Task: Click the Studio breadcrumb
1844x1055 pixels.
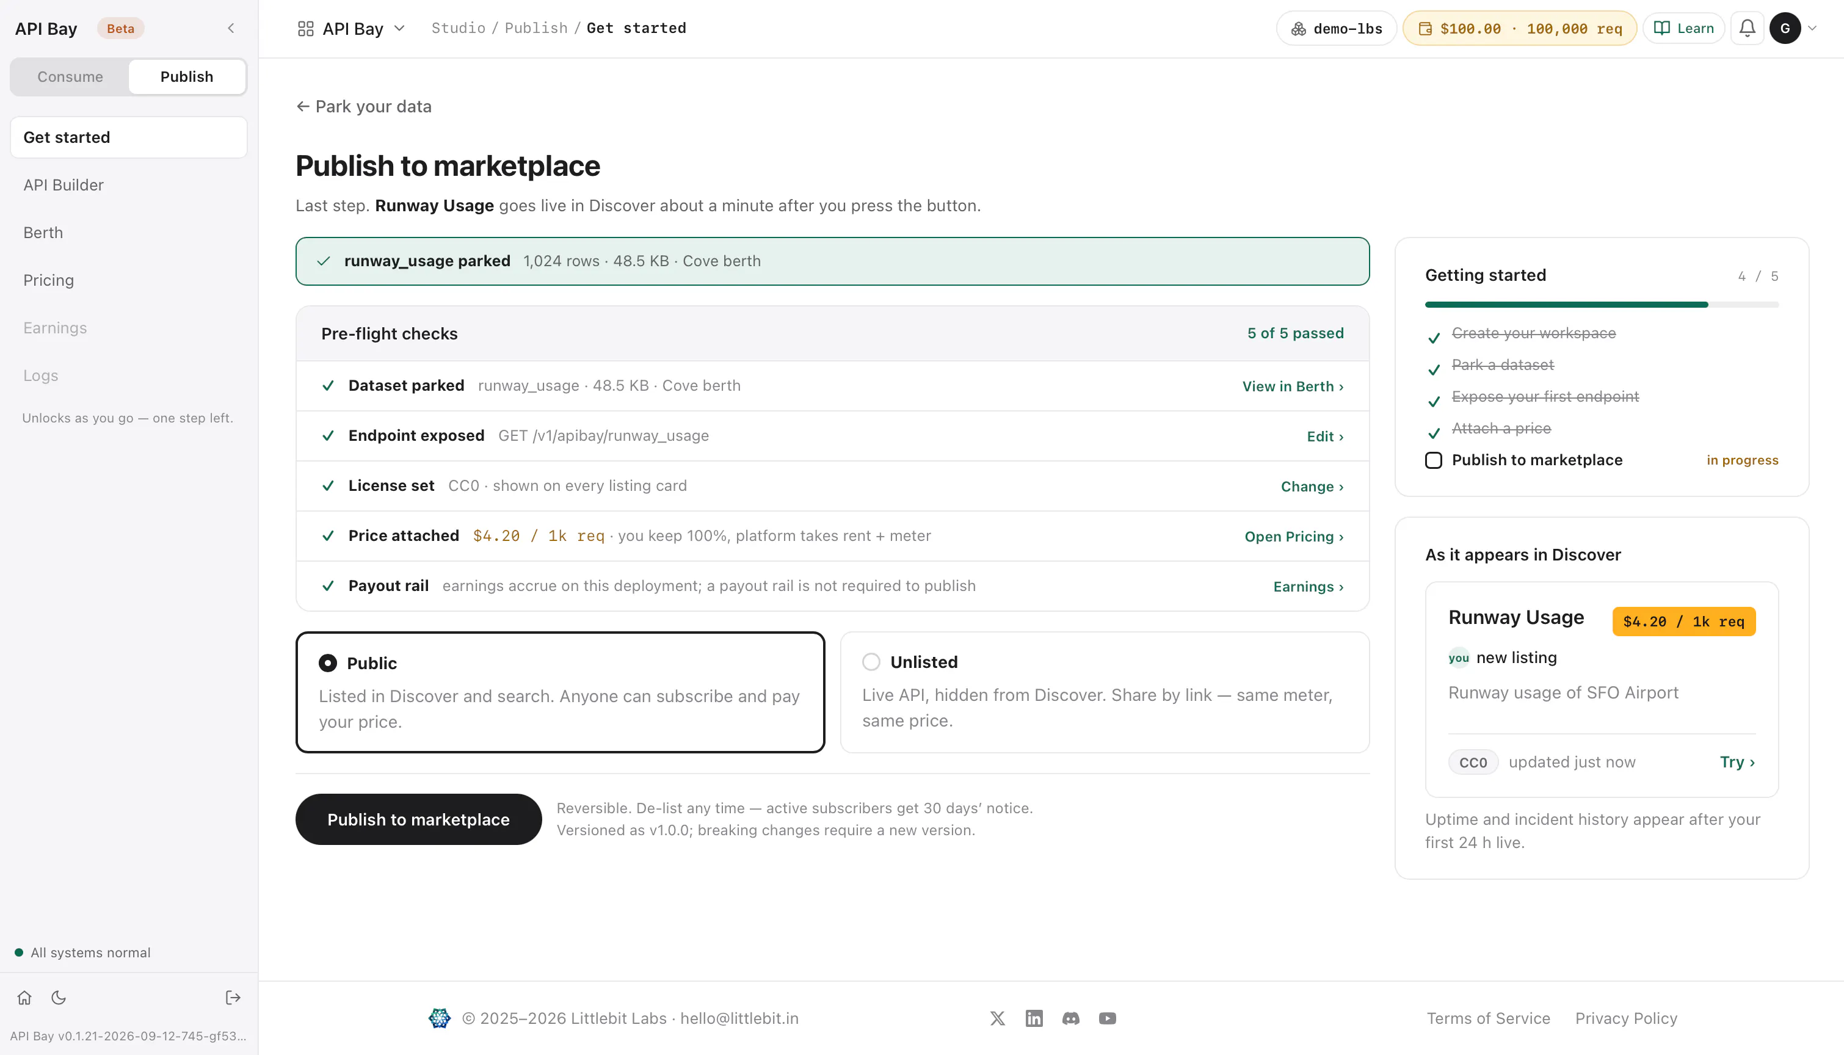Action: click(458, 28)
